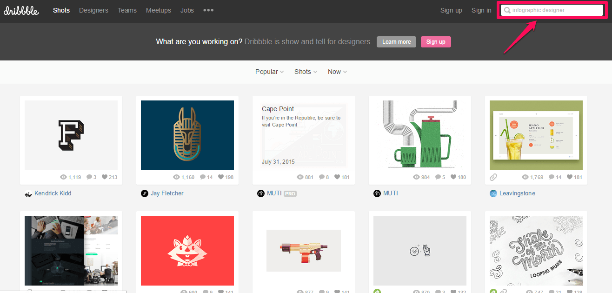Click Jay Fletcher's avatar icon

[145, 193]
